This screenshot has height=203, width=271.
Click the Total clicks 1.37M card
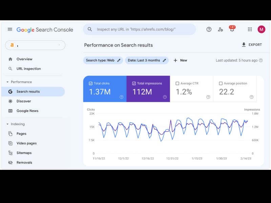[105, 89]
